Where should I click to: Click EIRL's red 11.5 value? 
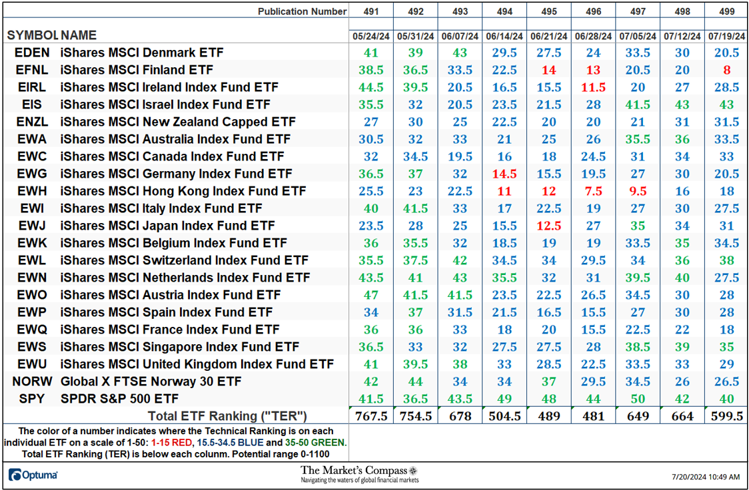593,87
